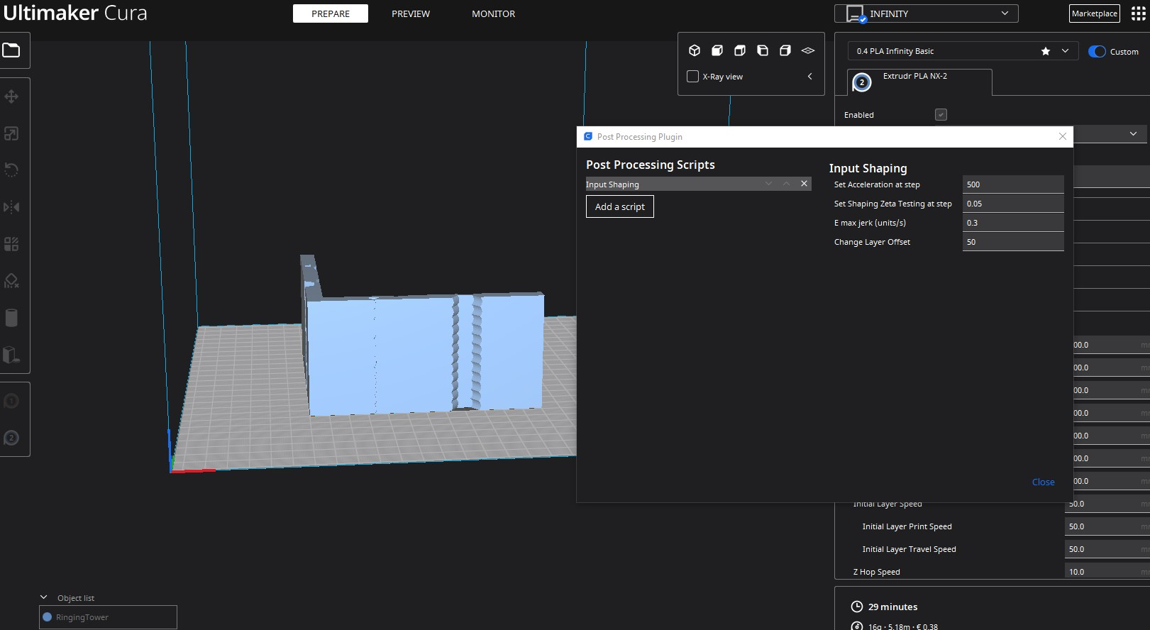
Task: Switch to the MONITOR tab
Action: click(x=493, y=13)
